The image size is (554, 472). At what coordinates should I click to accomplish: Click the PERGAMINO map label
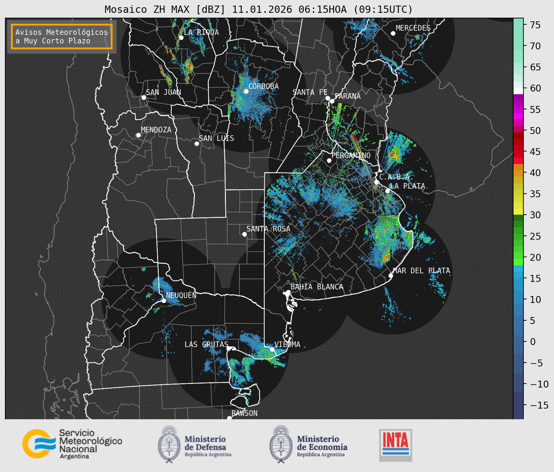[351, 155]
